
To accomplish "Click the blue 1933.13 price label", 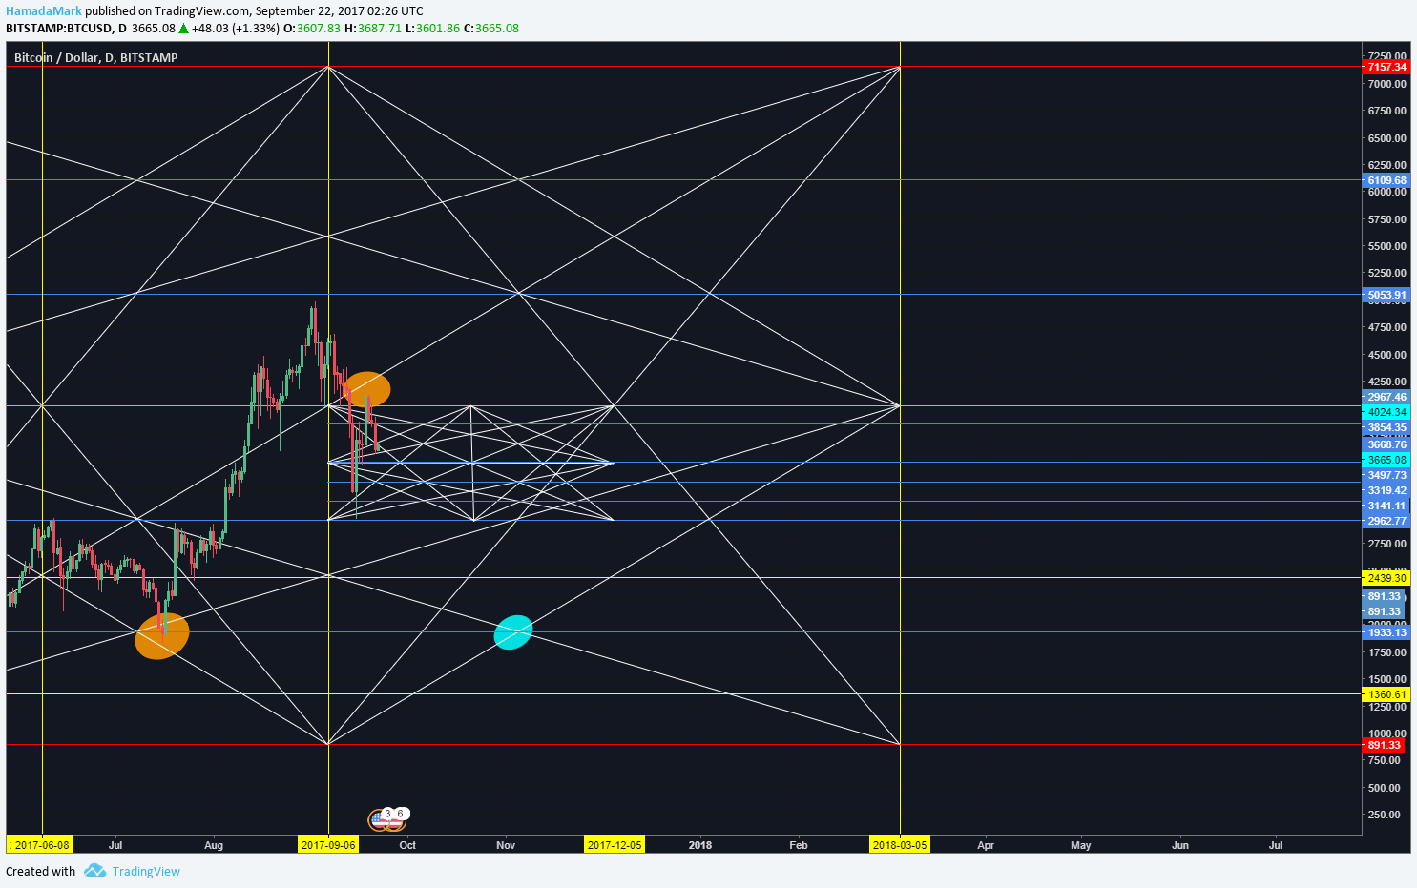I will point(1386,632).
